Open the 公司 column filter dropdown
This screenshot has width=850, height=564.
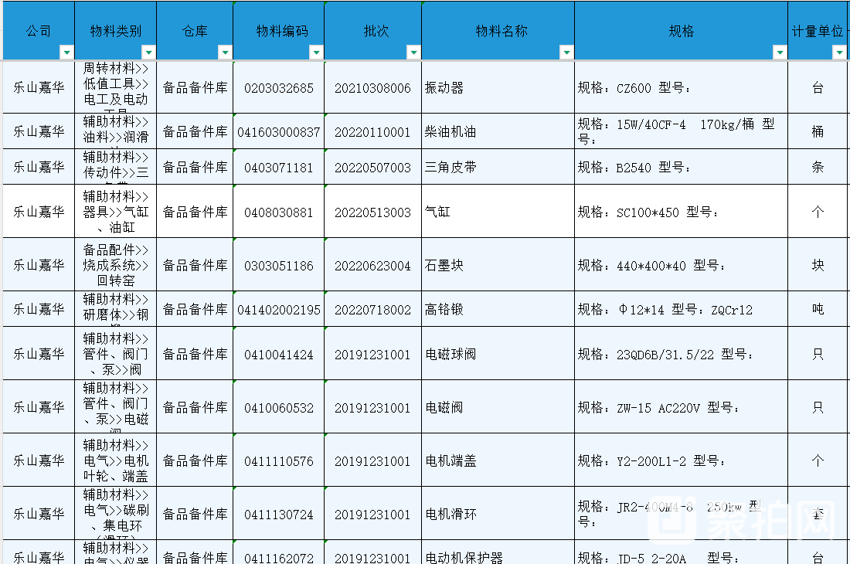point(66,53)
